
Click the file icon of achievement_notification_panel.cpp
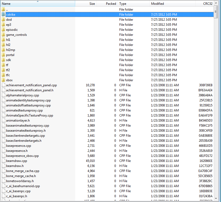point(3,85)
